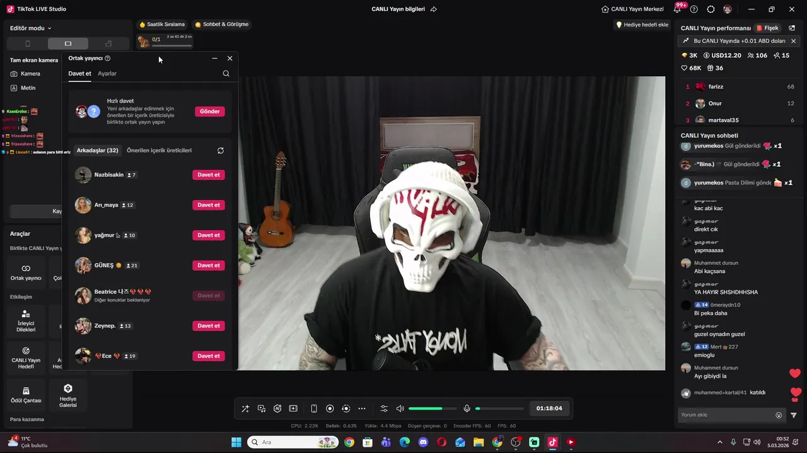Screen dimensions: 807x453
Task: Switch to Önerilen içerik üreticileri tab
Action: 159,150
